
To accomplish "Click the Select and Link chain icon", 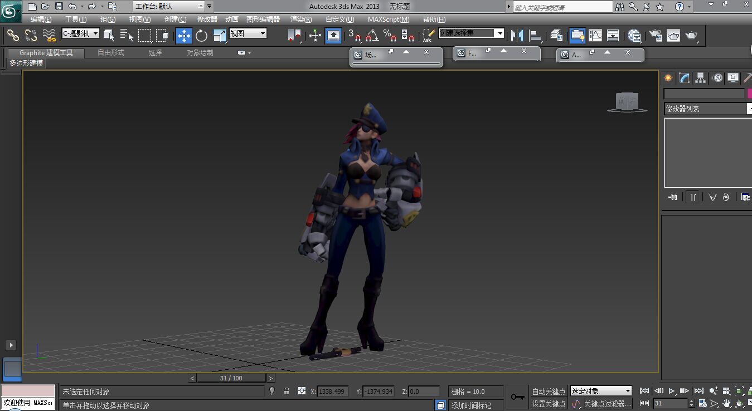I will [x=12, y=36].
